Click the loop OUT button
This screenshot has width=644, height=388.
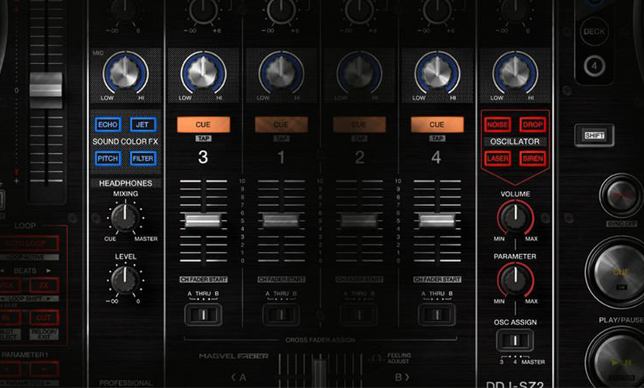(x=44, y=318)
